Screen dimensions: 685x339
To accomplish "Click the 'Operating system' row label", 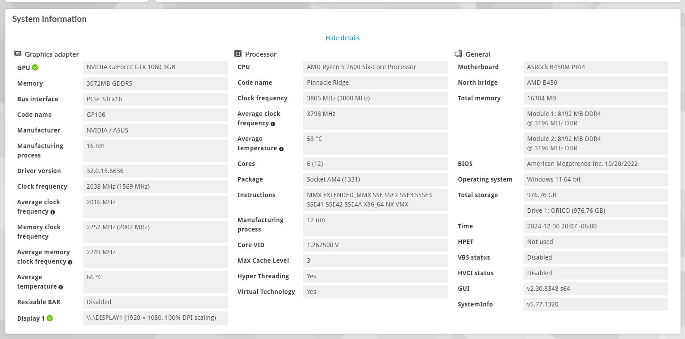I will coord(485,179).
